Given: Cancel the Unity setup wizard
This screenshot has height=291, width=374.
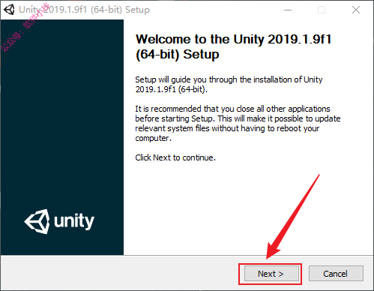Looking at the screenshot, I should 336,274.
